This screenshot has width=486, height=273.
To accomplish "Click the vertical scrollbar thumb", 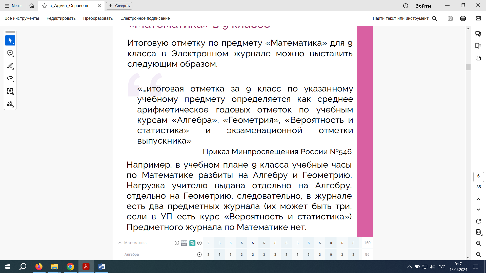I will click(468, 67).
